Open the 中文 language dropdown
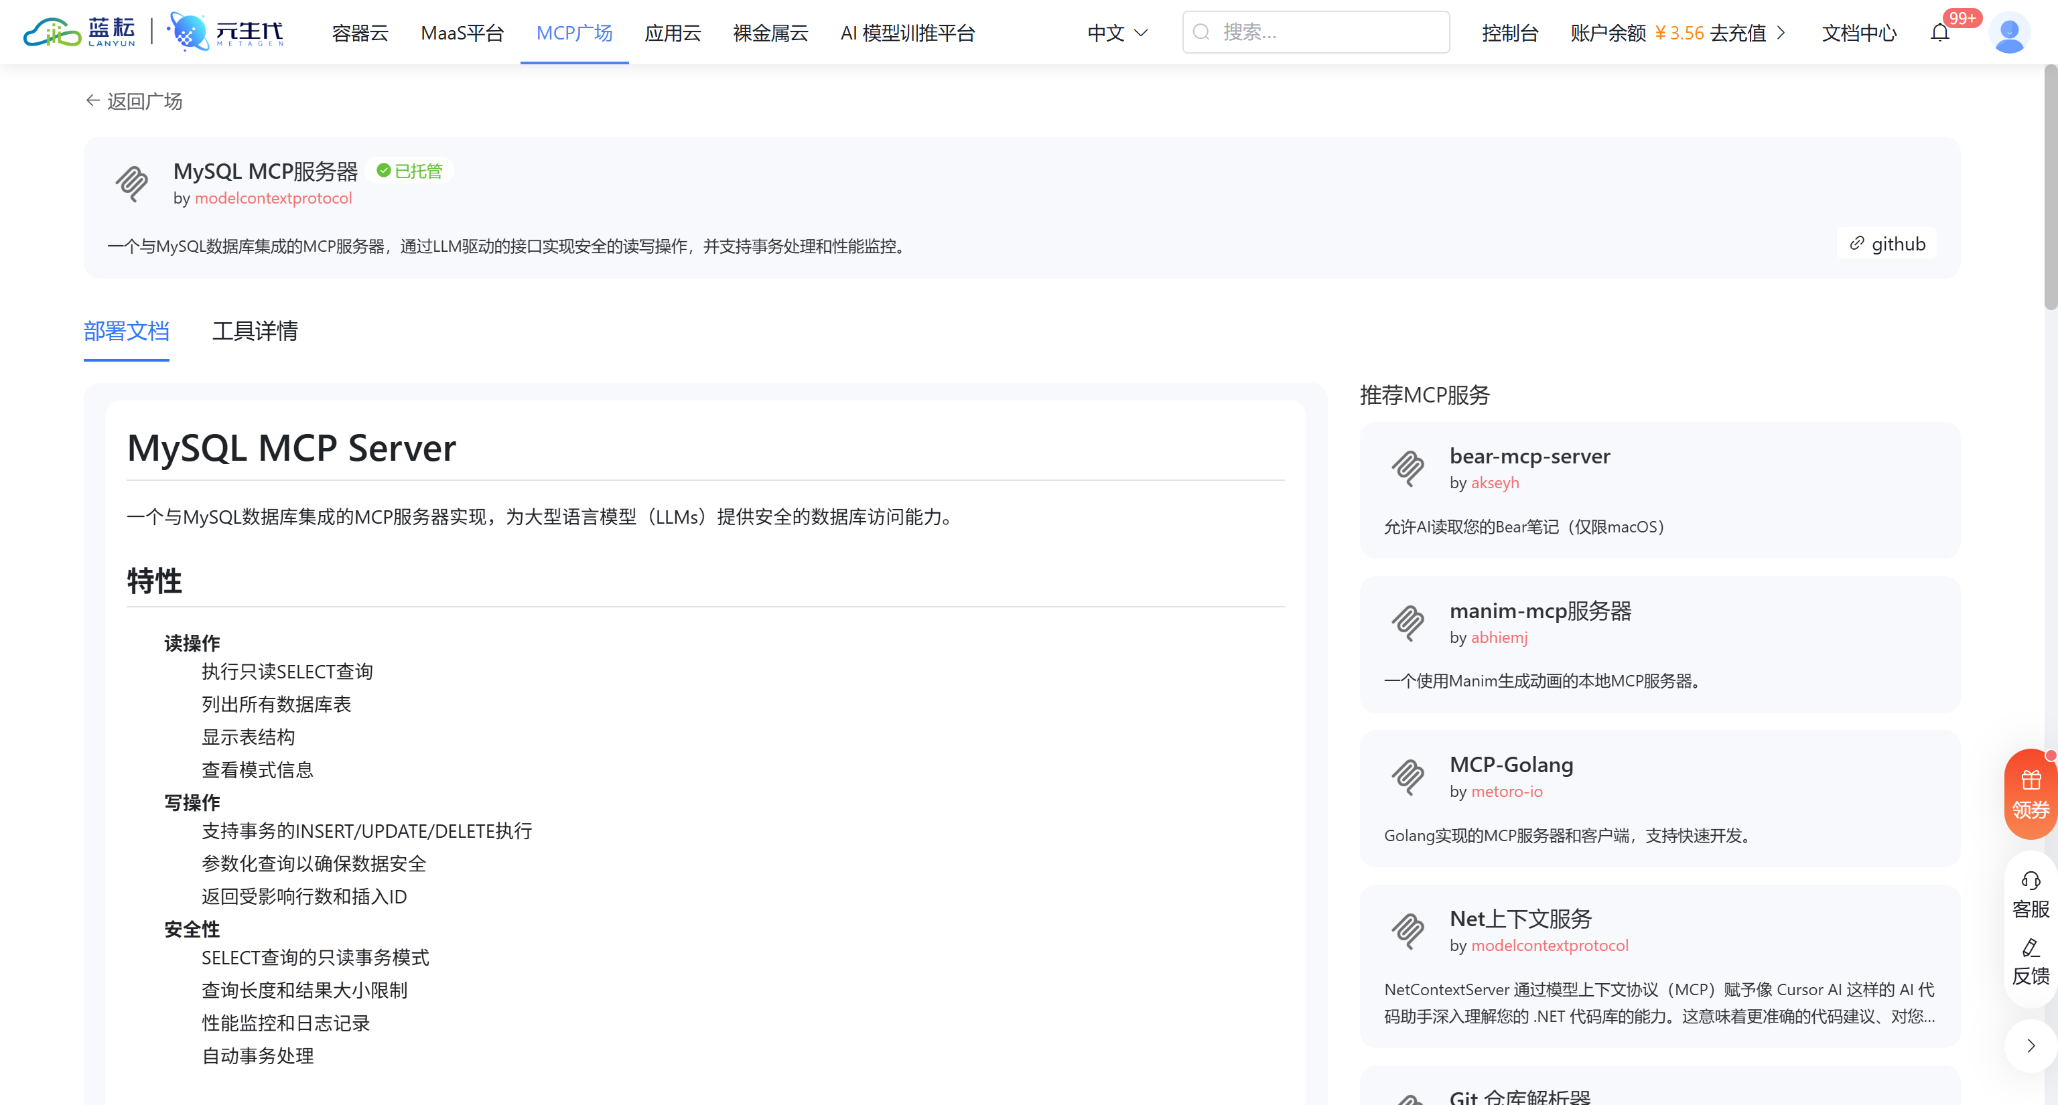Screen dimensions: 2058x1105 click(1117, 33)
